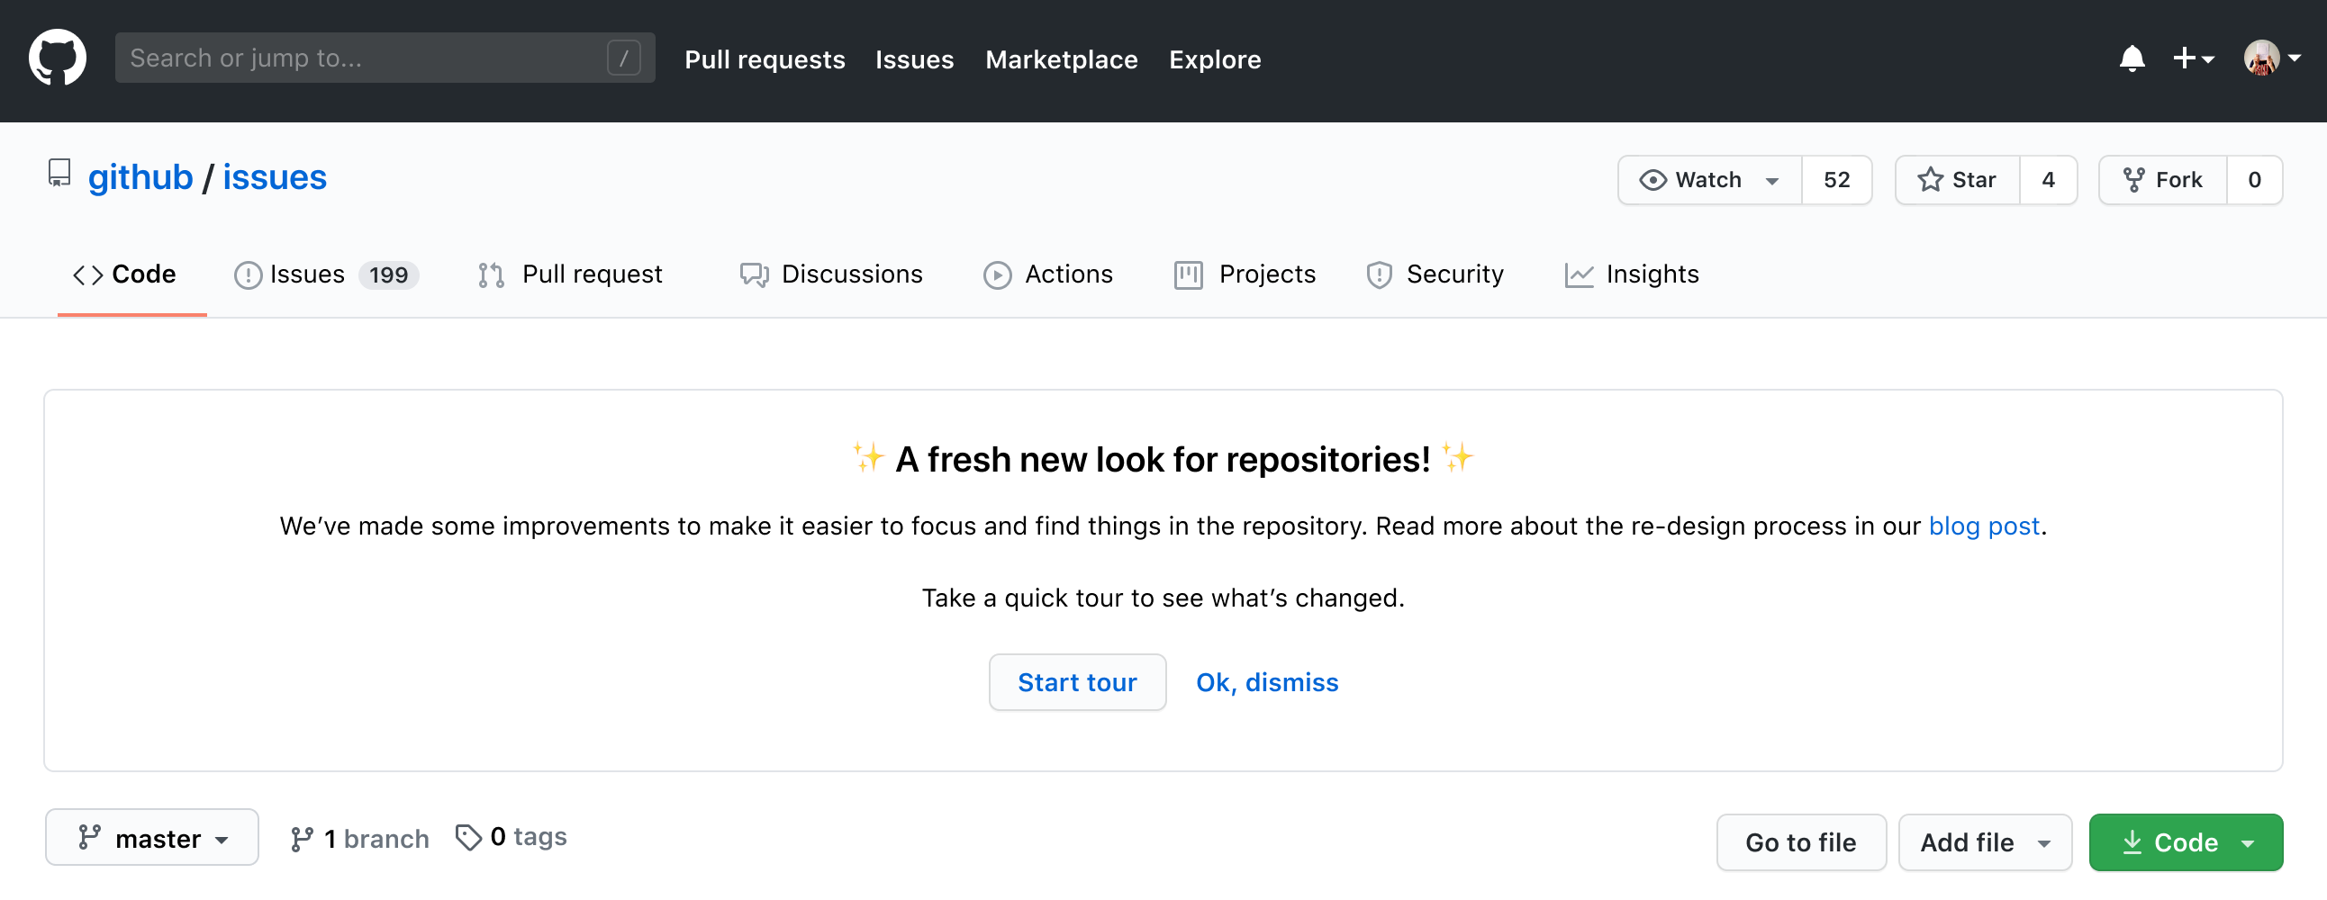
Task: Click the slash shortcut key icon in search
Action: coord(624,58)
